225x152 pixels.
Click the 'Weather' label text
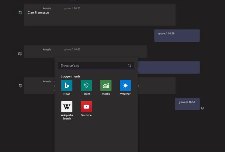pos(125,94)
